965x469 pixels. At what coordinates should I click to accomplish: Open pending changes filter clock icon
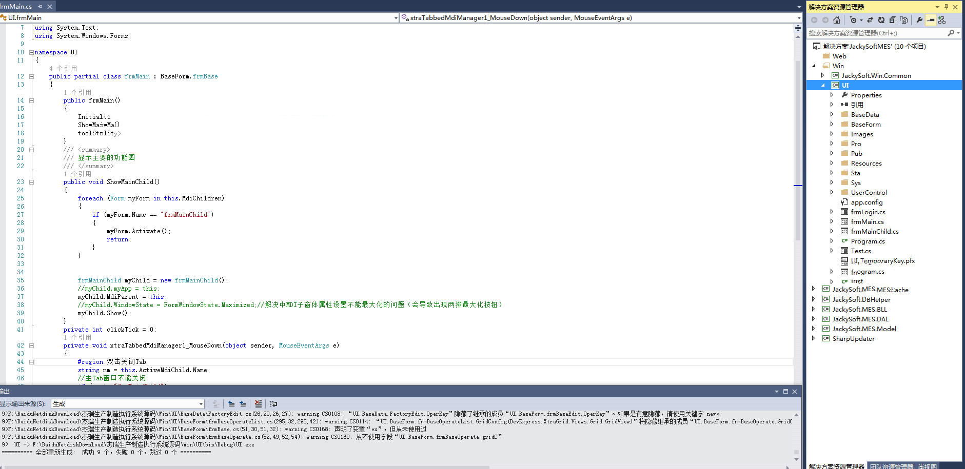pyautogui.click(x=853, y=20)
